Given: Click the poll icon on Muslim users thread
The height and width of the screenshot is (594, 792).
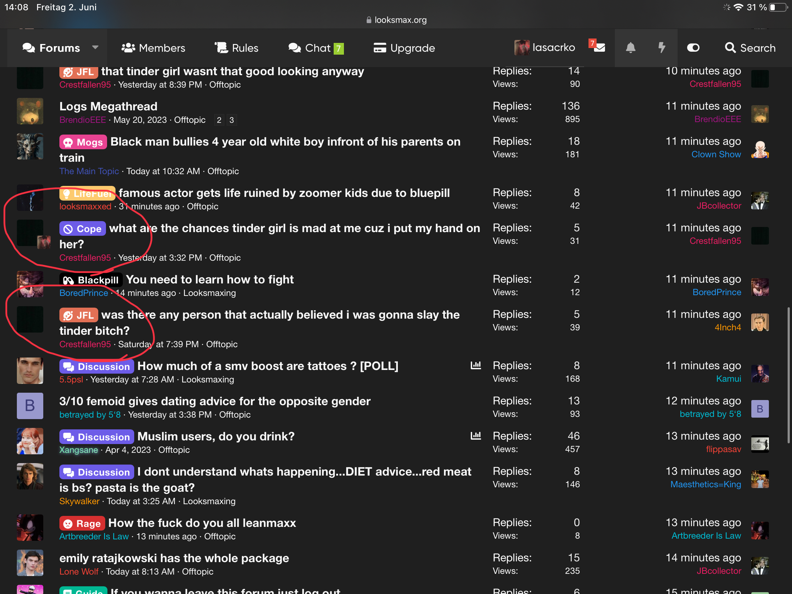Looking at the screenshot, I should [476, 436].
